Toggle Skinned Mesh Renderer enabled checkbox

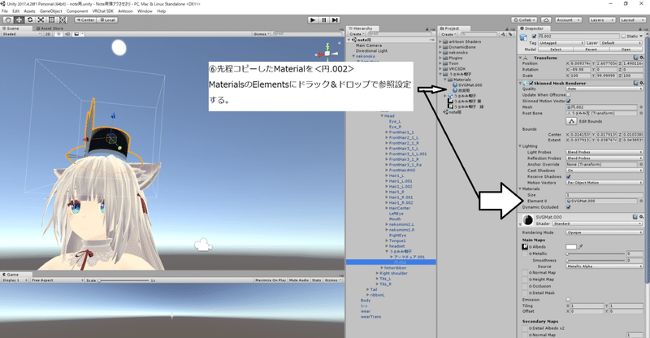coord(531,83)
